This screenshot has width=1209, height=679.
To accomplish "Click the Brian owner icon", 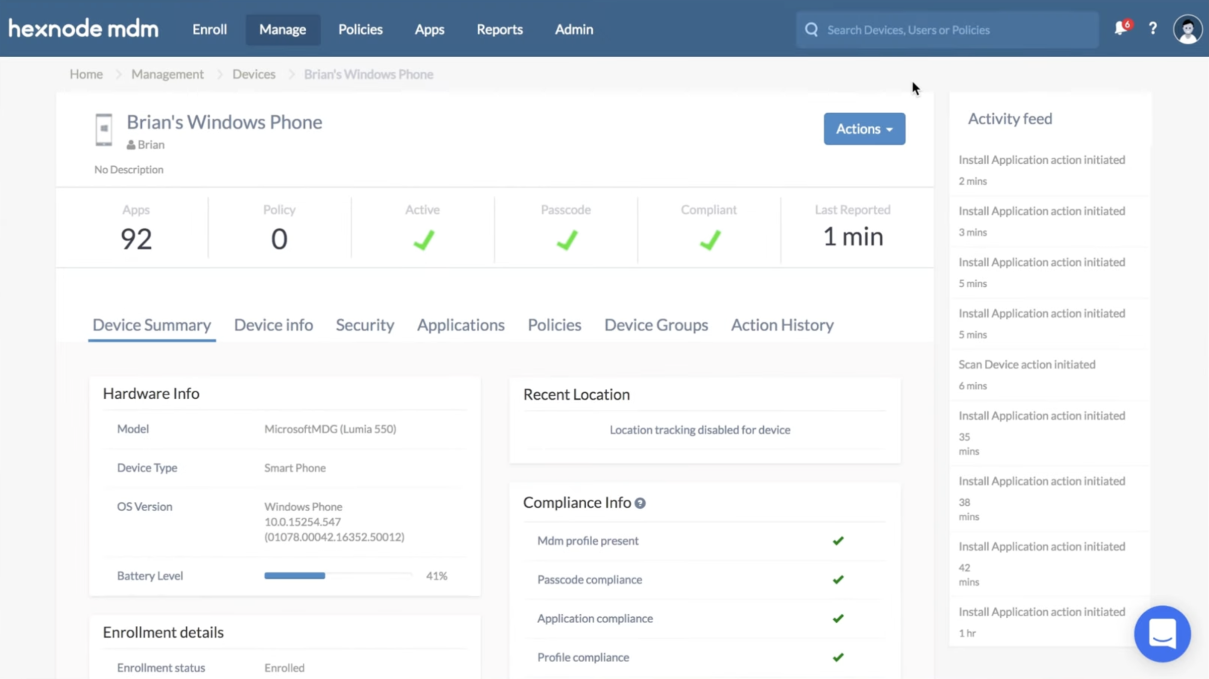I will point(131,144).
